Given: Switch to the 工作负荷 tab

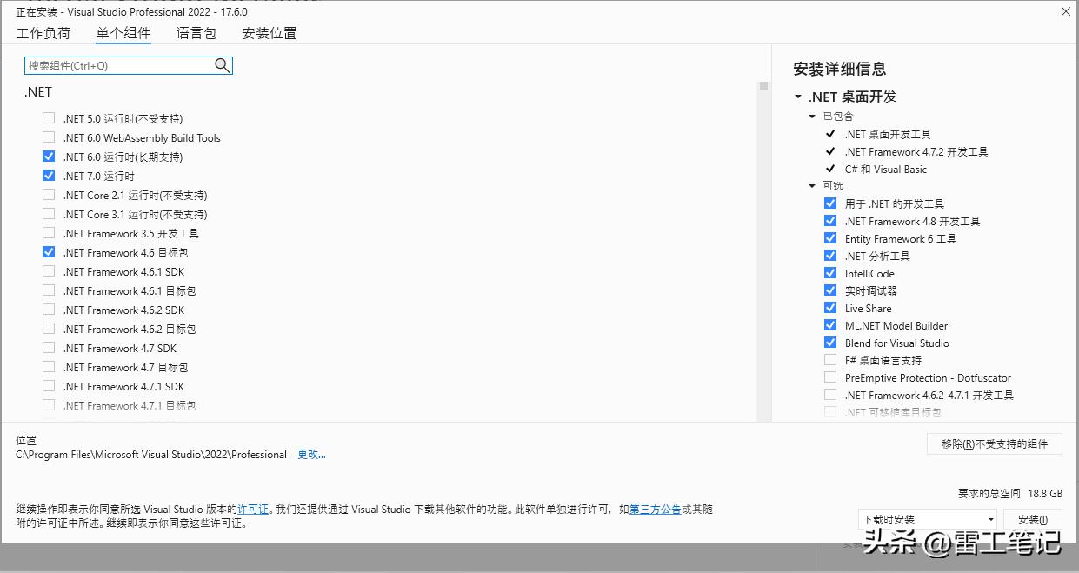Looking at the screenshot, I should click(x=43, y=32).
